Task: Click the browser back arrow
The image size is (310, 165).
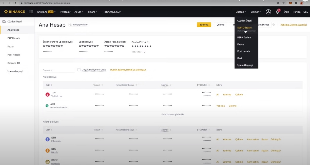Action: [4, 3]
